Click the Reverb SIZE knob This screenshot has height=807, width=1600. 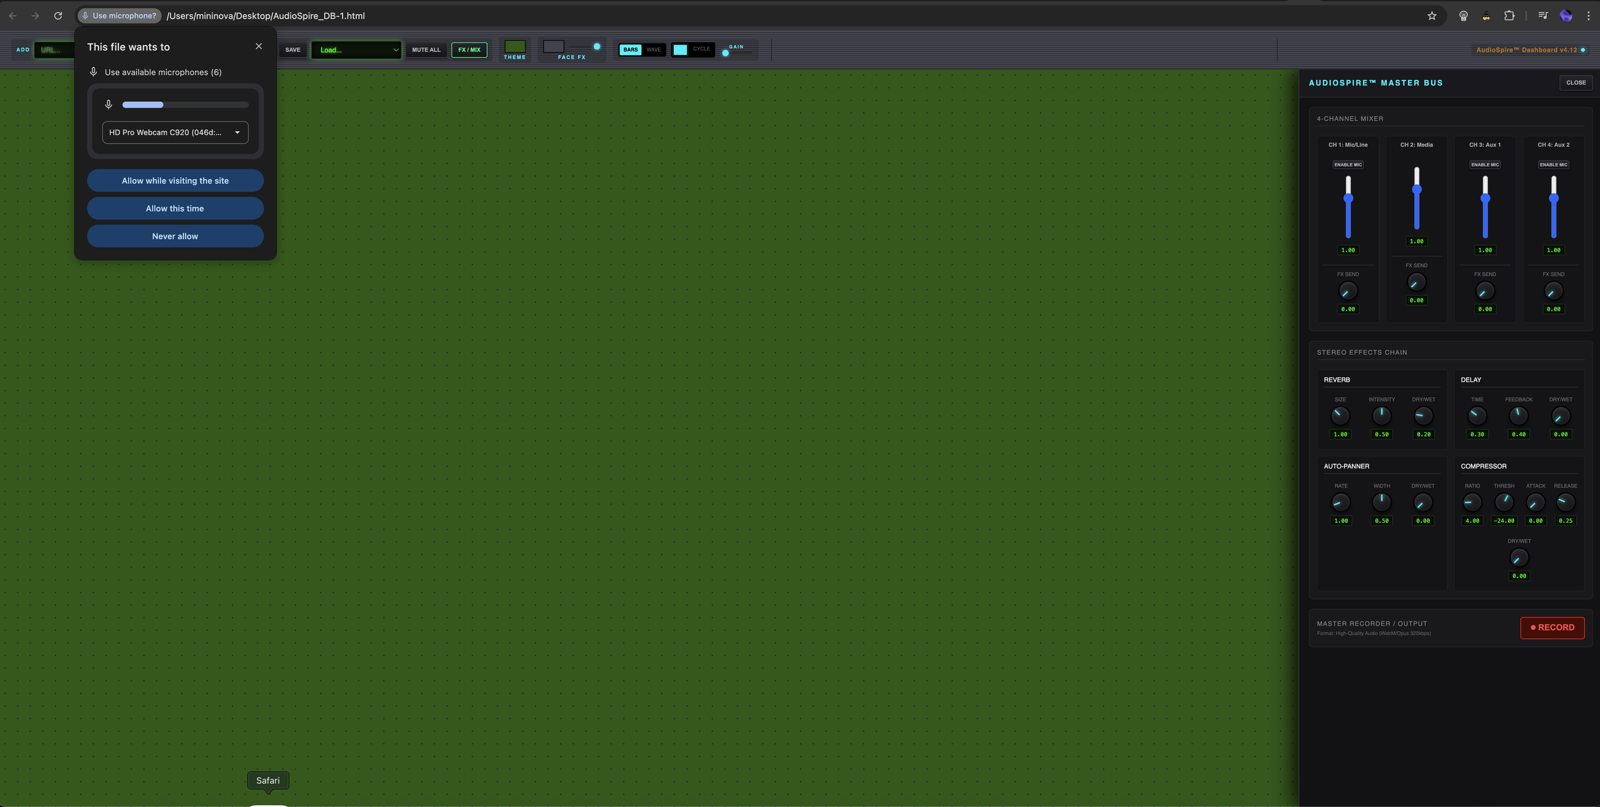tap(1341, 416)
